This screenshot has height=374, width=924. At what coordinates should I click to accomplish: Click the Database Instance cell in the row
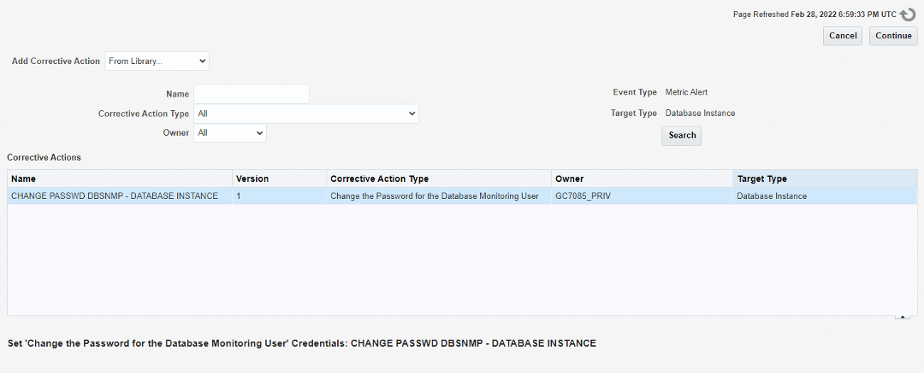[772, 196]
